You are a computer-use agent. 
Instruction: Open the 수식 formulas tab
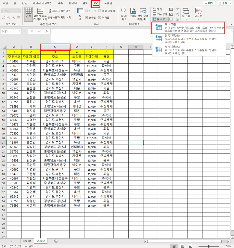pyautogui.click(x=60, y=3)
